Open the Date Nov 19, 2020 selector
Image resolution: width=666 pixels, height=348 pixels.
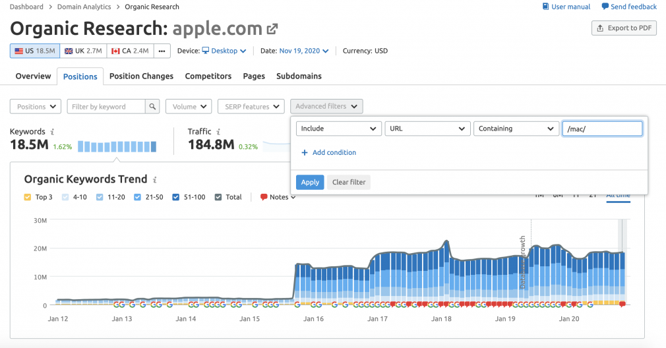tap(304, 51)
